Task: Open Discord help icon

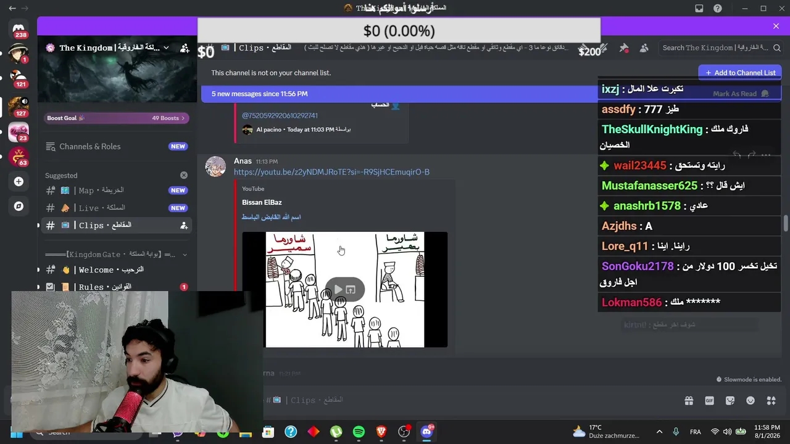Action: [718, 8]
